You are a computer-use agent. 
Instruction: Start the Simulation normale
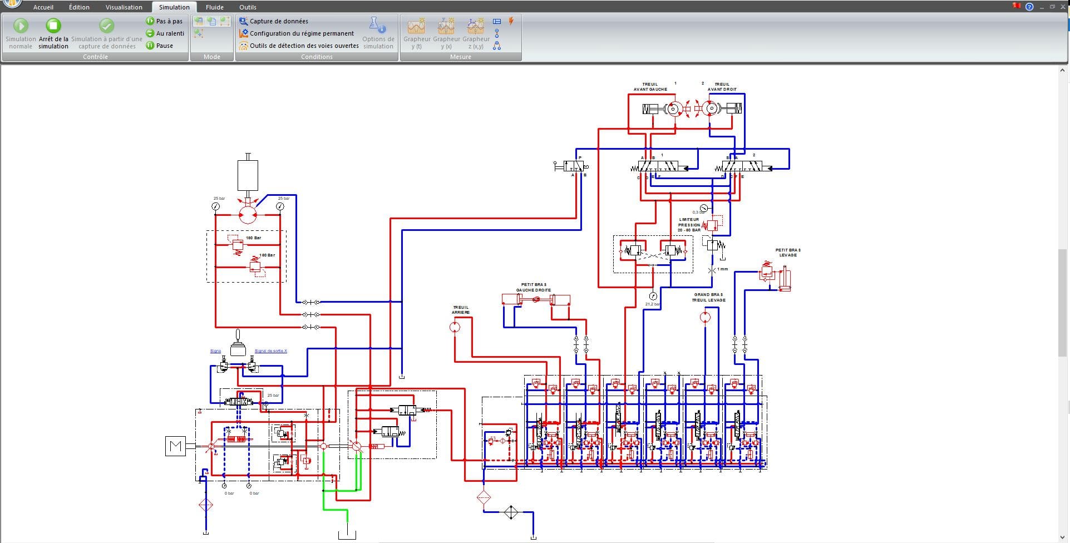pyautogui.click(x=21, y=33)
